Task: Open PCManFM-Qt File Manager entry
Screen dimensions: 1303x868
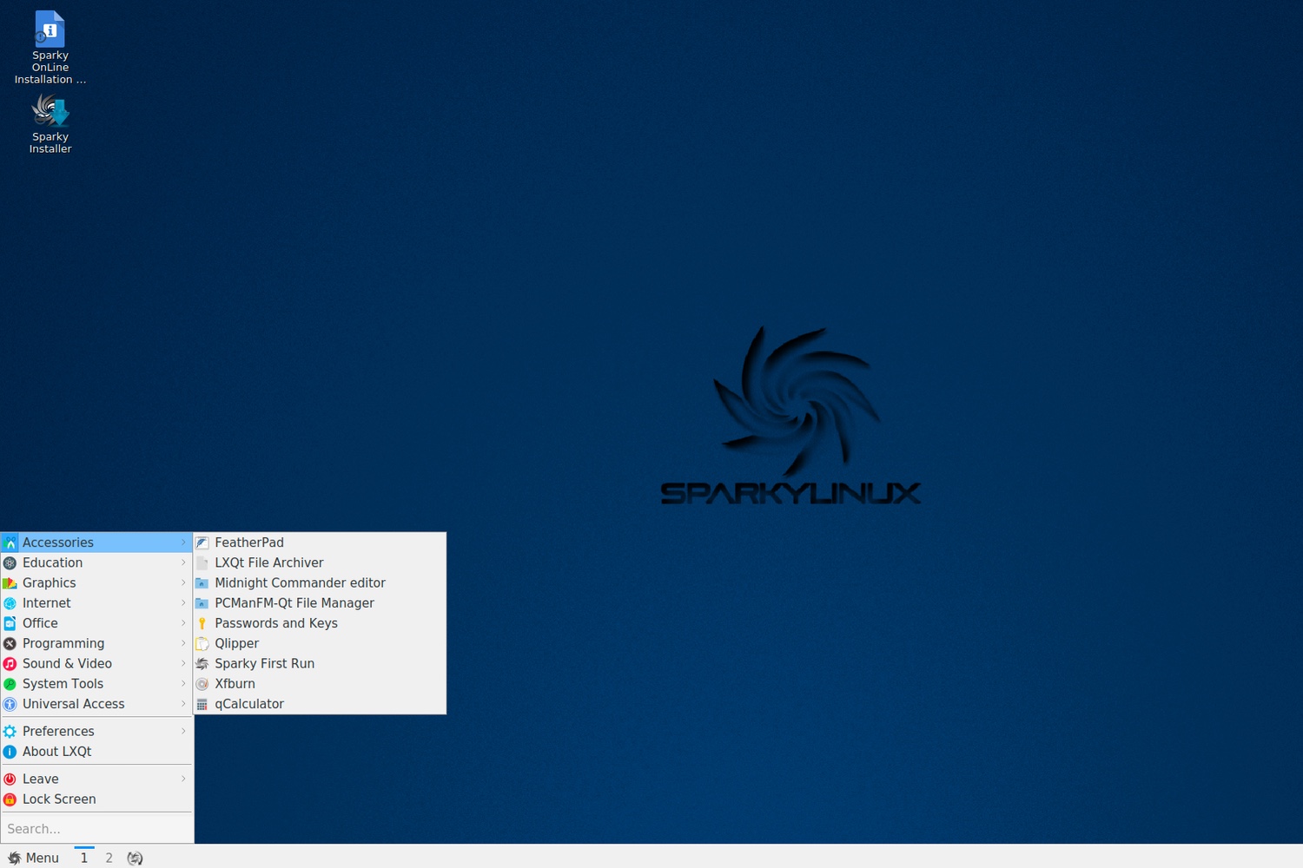Action: coord(320,603)
